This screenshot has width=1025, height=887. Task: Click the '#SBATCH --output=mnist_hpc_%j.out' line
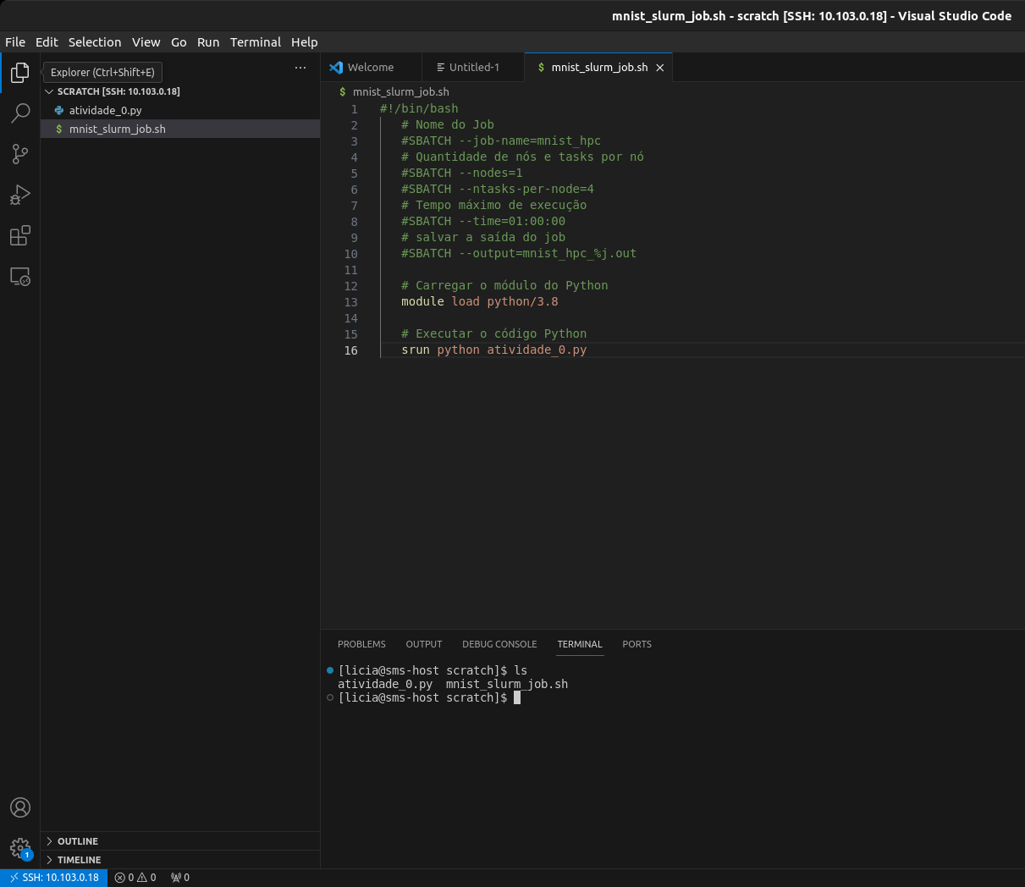click(x=519, y=254)
